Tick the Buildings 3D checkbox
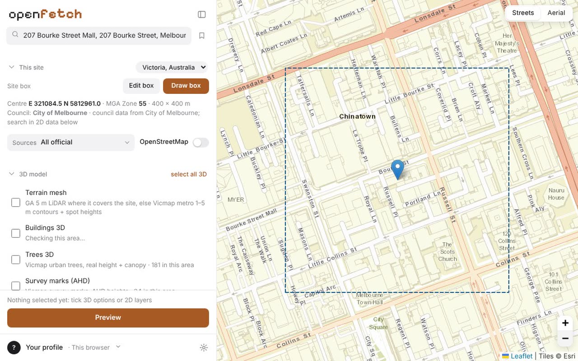 point(16,233)
